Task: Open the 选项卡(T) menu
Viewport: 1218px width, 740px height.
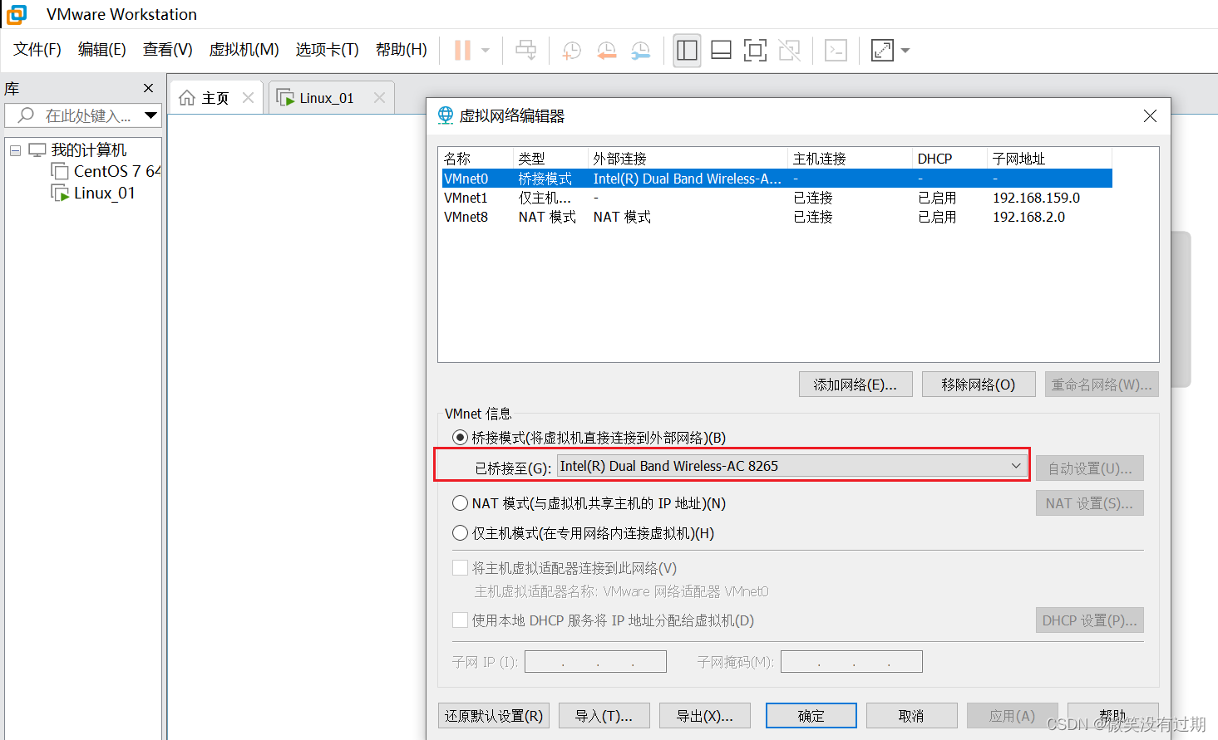Action: (x=328, y=50)
